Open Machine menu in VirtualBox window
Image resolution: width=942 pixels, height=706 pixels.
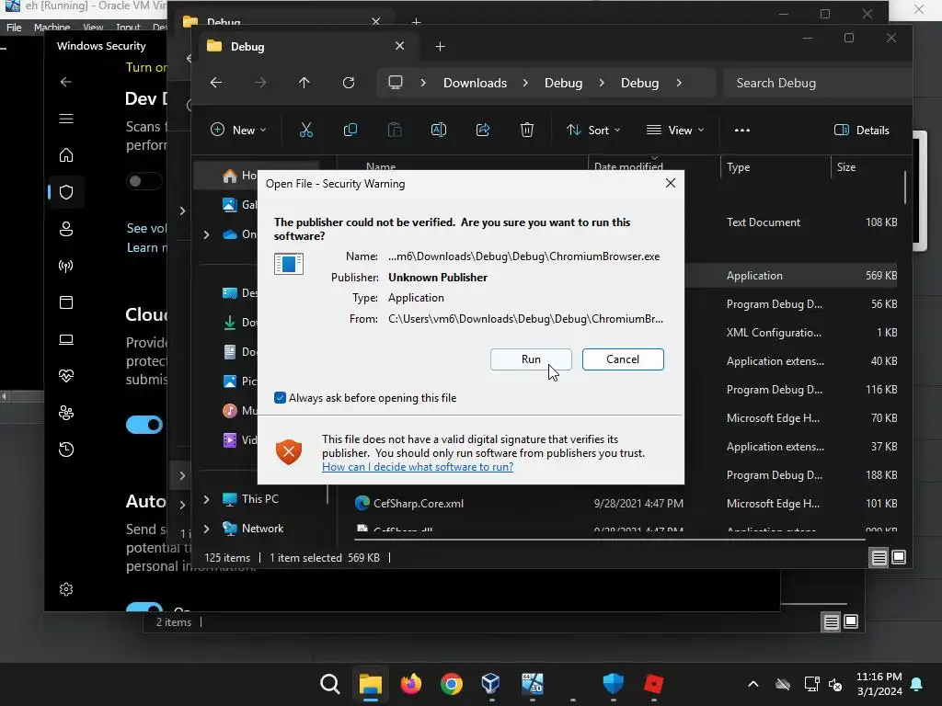(x=52, y=27)
